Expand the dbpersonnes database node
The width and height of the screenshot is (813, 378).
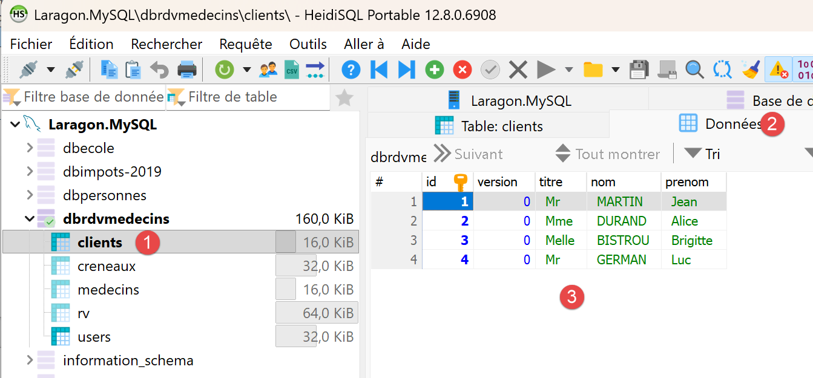pos(29,195)
